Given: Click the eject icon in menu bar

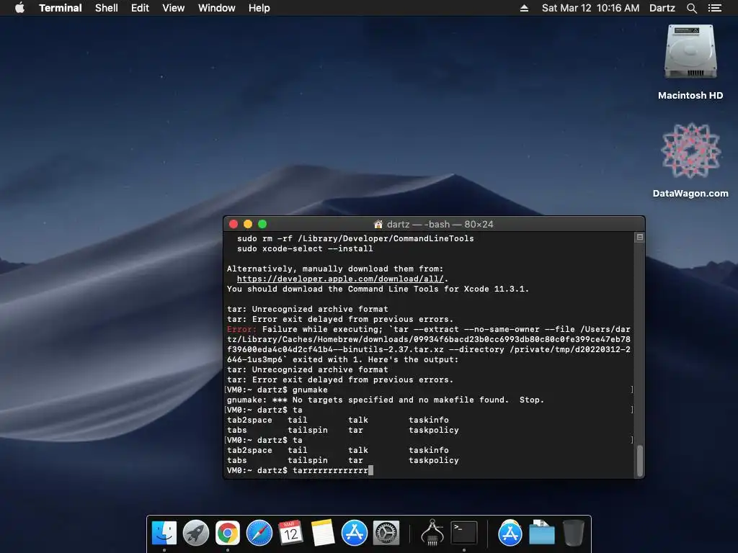Looking at the screenshot, I should 524,8.
